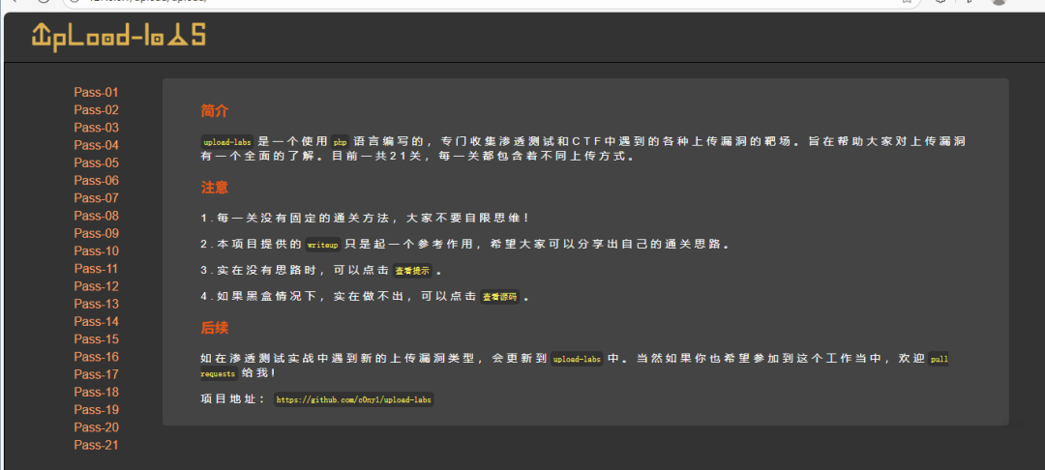
Task: Navigate to Pass-07
Action: point(96,198)
